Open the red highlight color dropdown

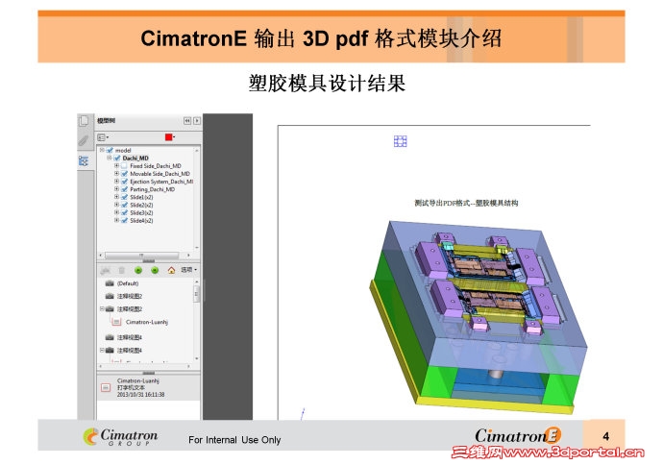[170, 137]
